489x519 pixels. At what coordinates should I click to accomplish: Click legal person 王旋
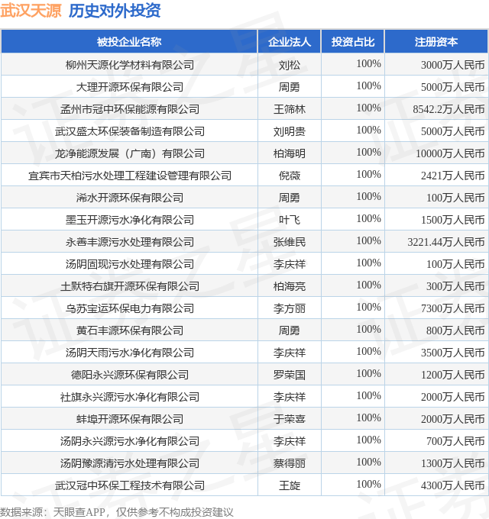(290, 485)
